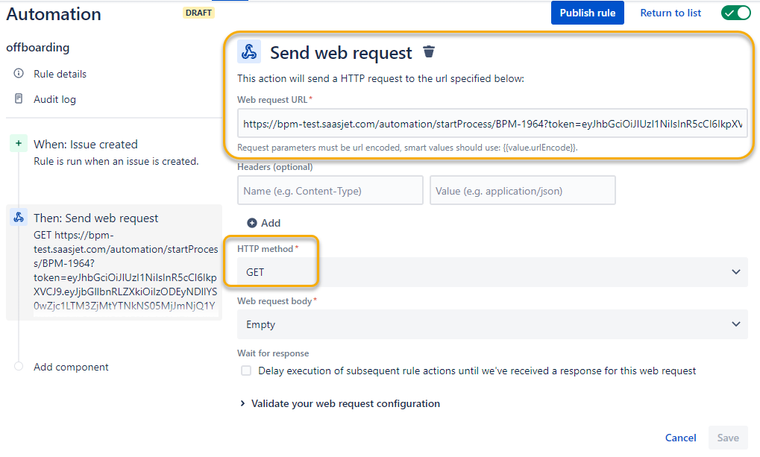Toggle the rule enabled switch
Image resolution: width=760 pixels, height=457 pixels.
pyautogui.click(x=736, y=13)
